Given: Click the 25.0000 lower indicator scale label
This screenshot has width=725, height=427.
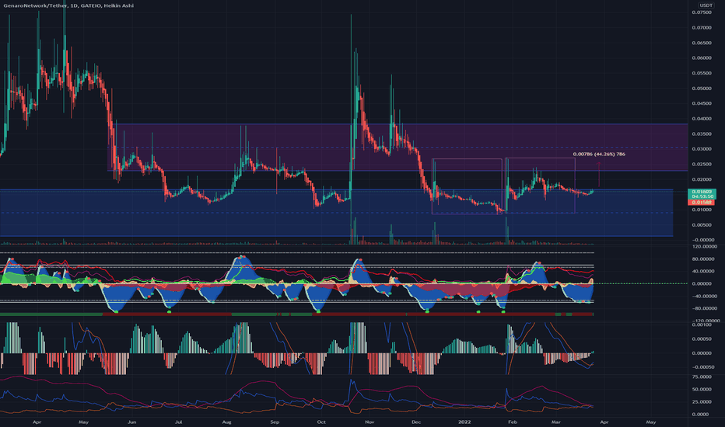Looking at the screenshot, I should [x=700, y=401].
